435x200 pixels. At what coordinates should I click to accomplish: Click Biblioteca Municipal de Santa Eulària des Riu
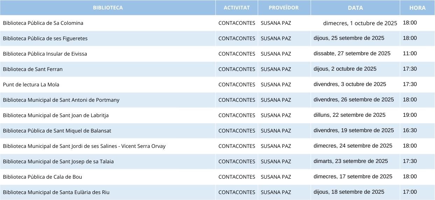tap(56, 192)
